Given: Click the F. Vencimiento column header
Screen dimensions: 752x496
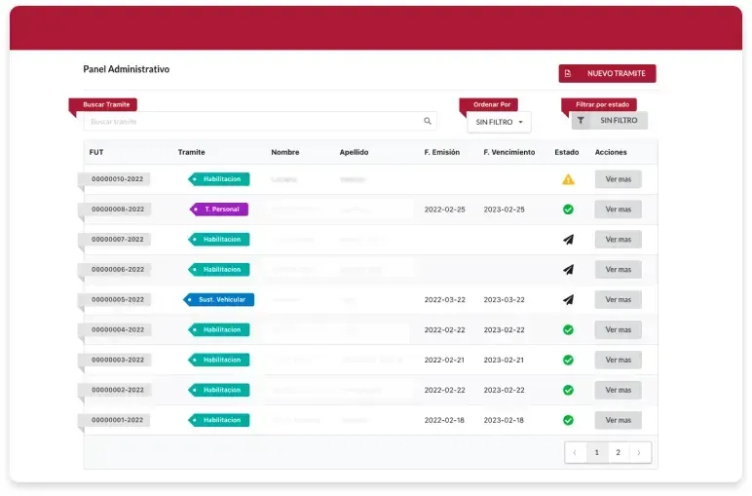Looking at the screenshot, I should pyautogui.click(x=509, y=152).
